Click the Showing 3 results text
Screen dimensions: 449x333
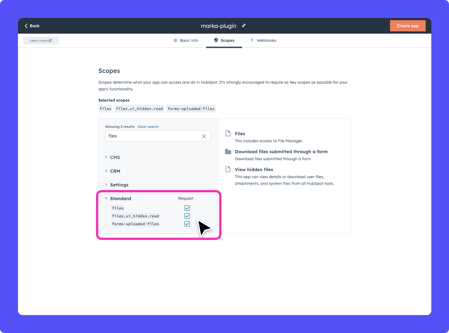click(120, 127)
